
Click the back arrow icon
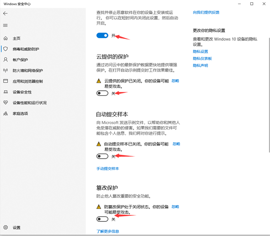point(5,13)
